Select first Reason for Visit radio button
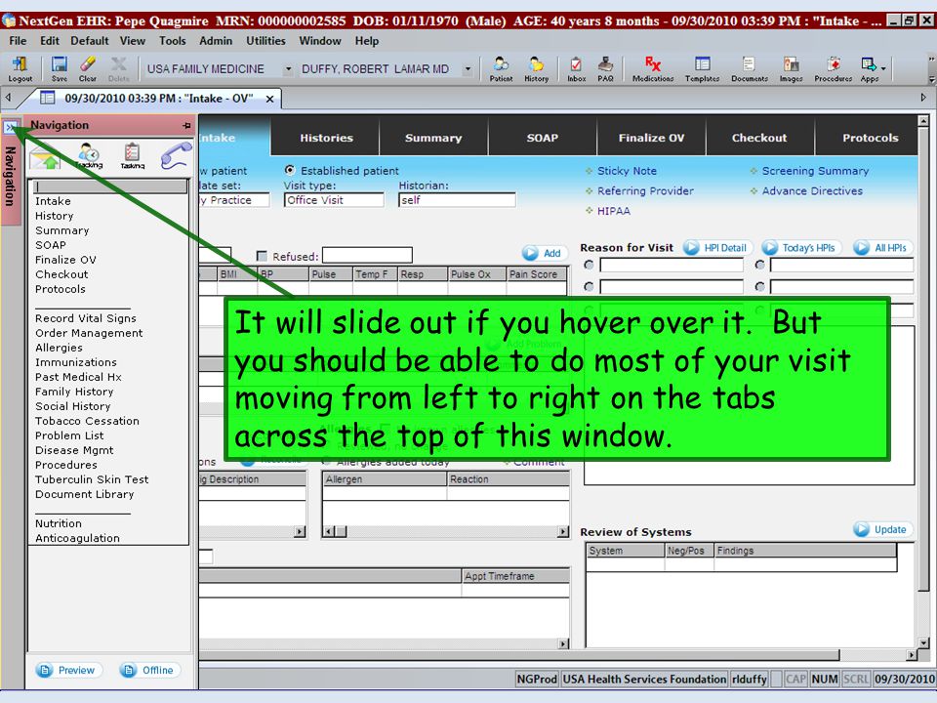 click(x=589, y=265)
